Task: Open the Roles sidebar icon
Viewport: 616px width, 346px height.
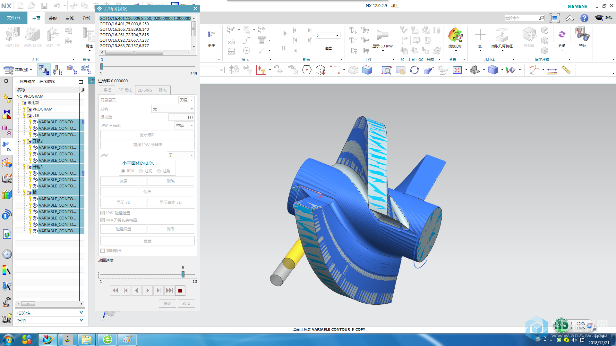Action: coord(7,302)
